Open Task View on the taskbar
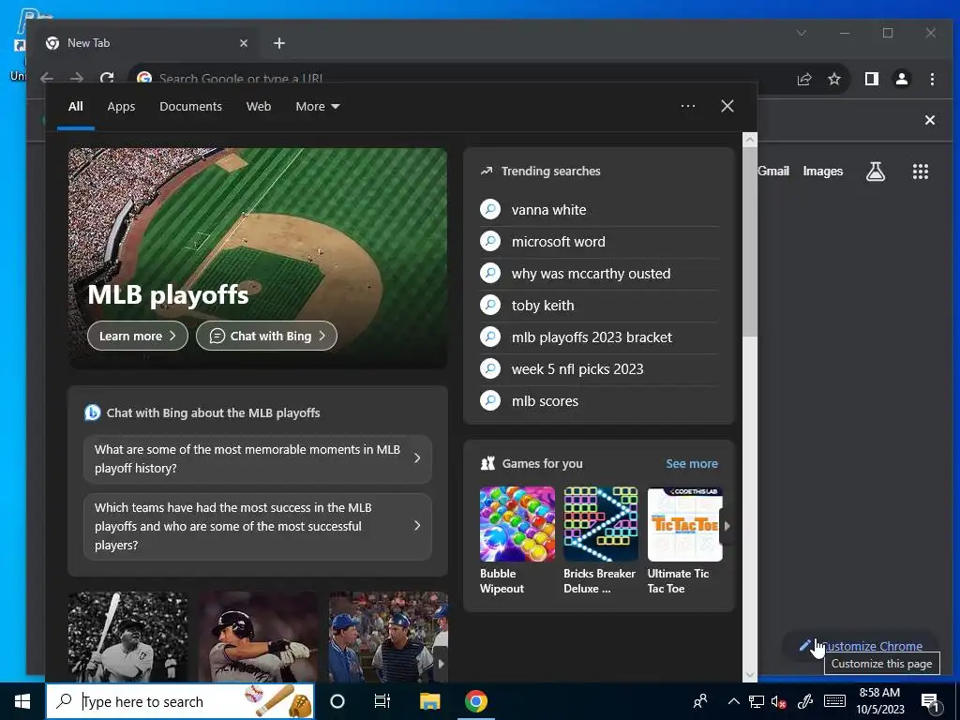 [x=382, y=701]
